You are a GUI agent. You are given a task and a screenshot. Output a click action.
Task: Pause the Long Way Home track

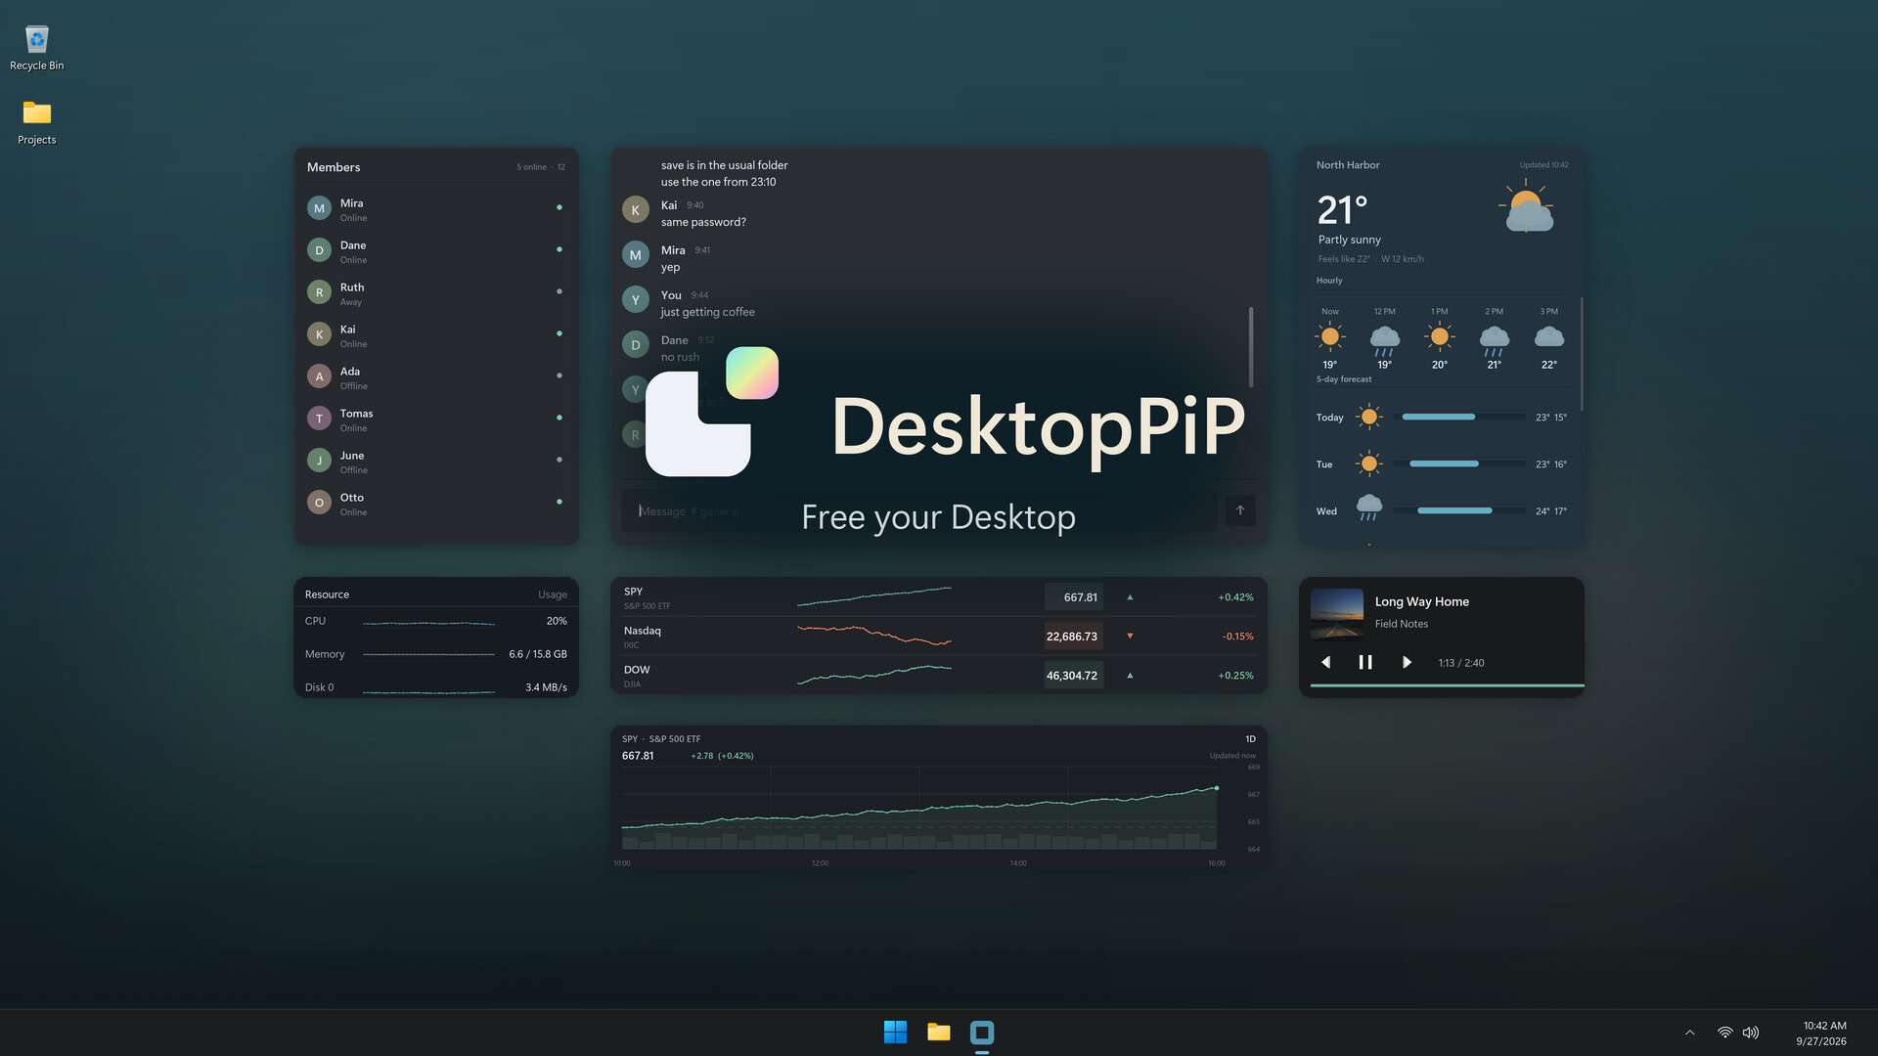1365,662
